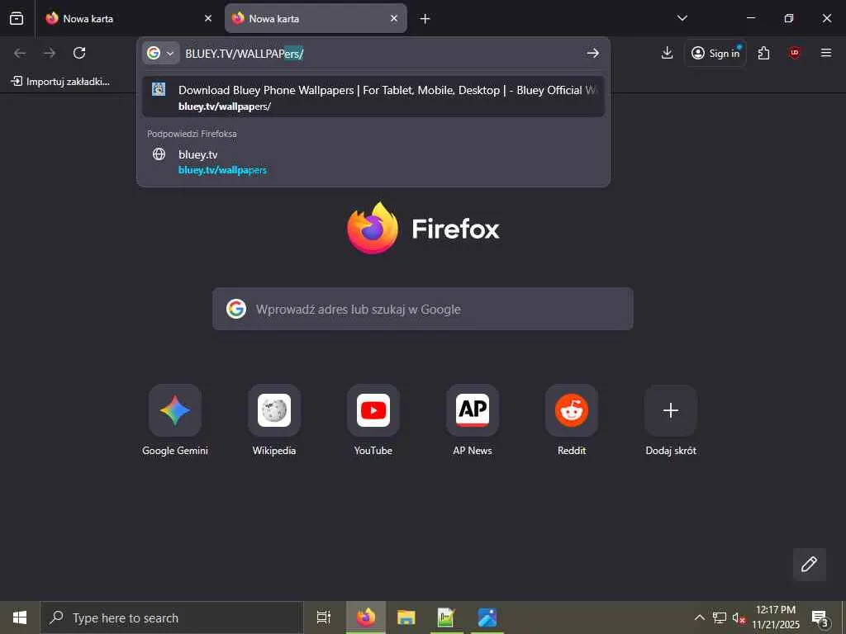The image size is (846, 634).
Task: Go to the typed address with the arrow
Action: tap(593, 53)
